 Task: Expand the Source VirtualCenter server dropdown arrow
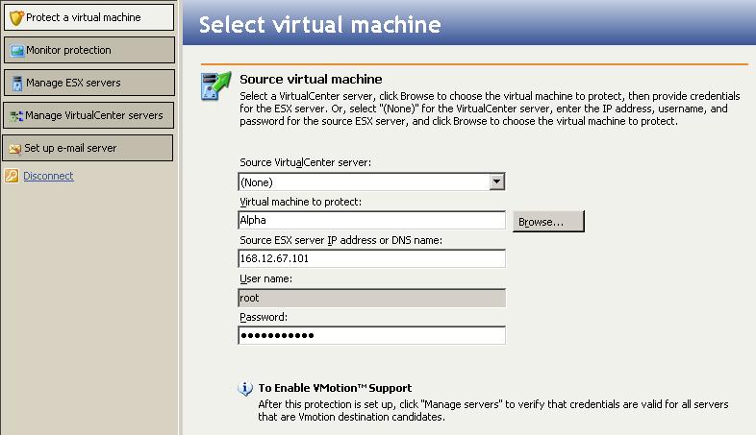click(x=496, y=181)
